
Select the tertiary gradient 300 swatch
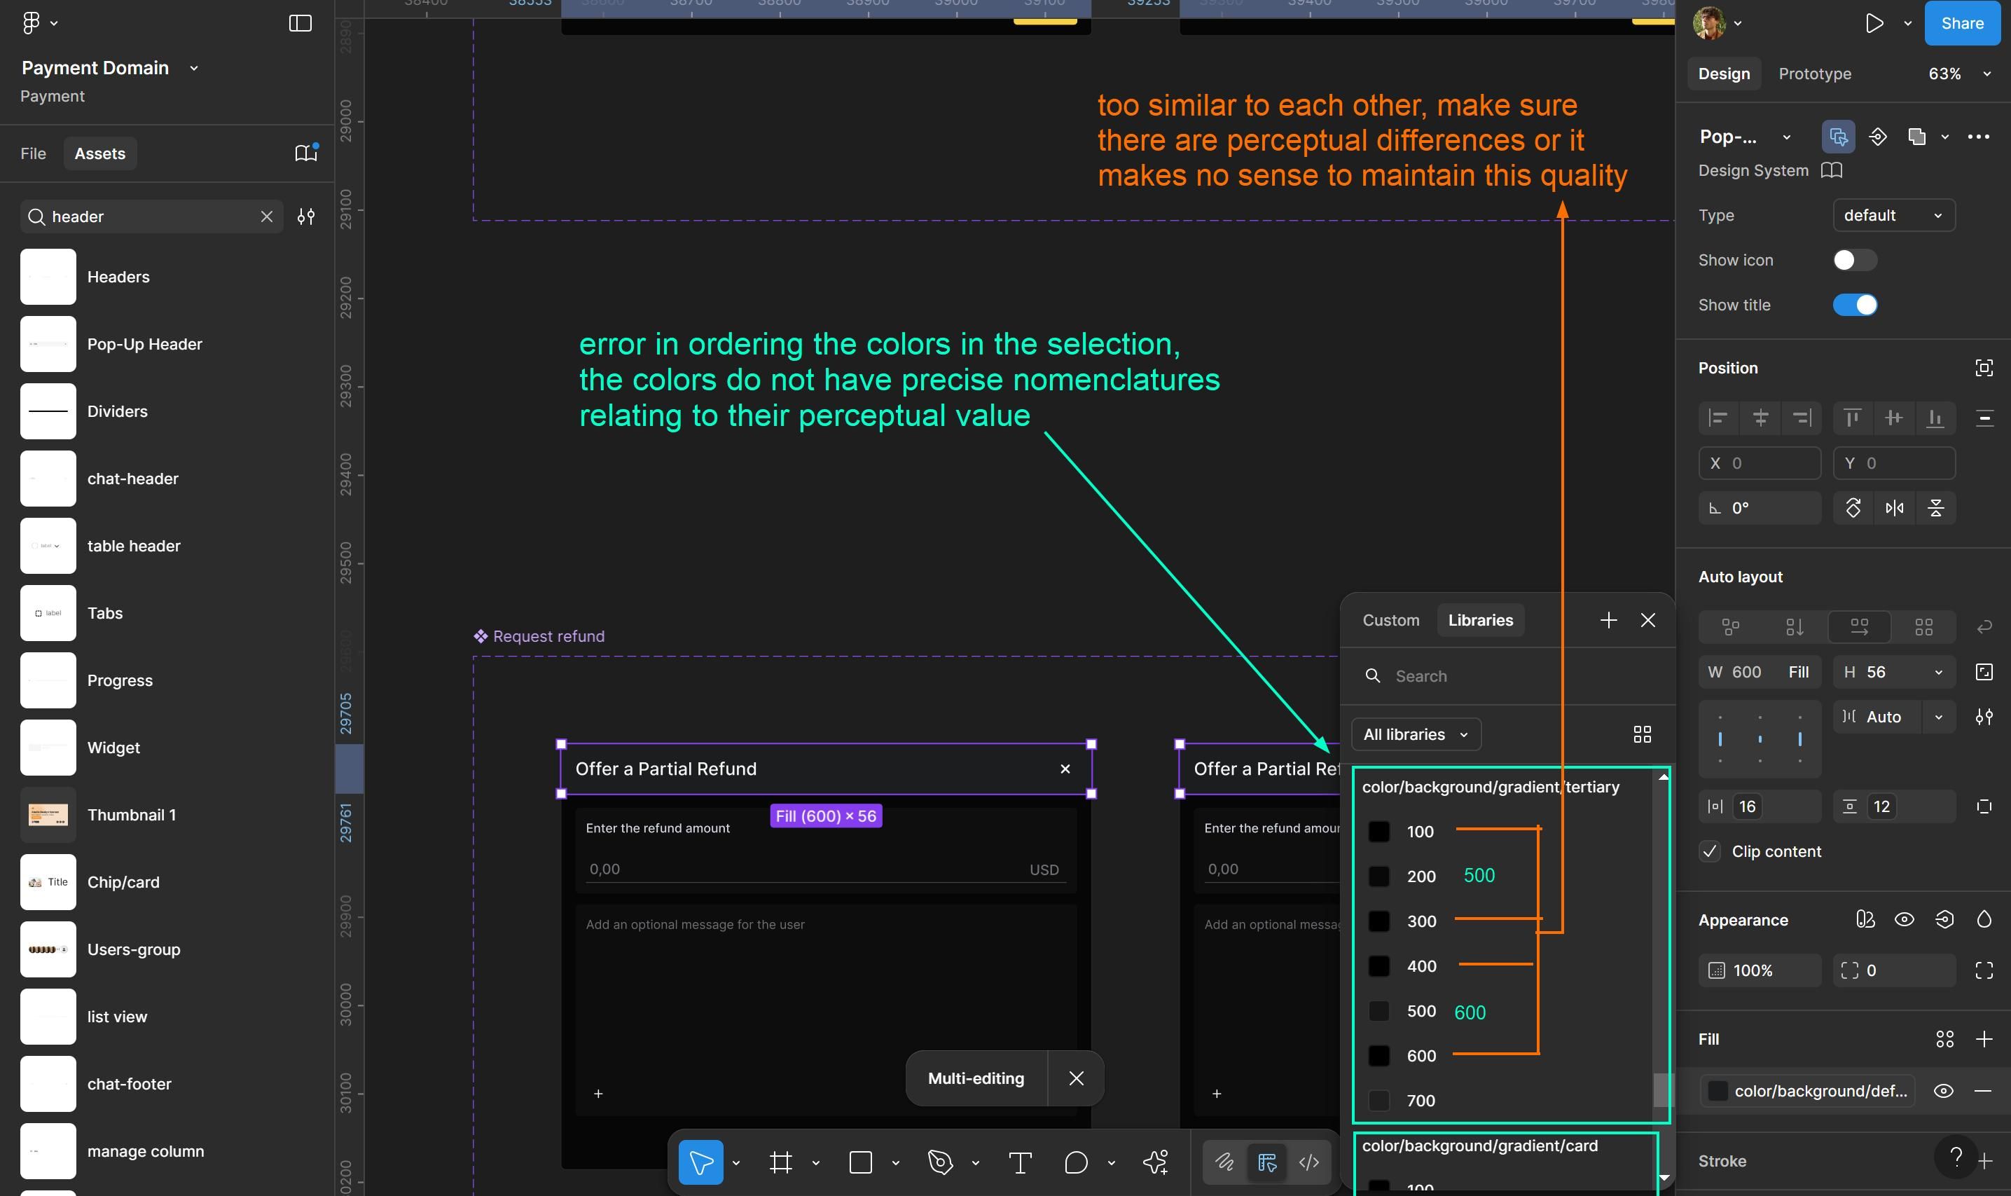(1378, 921)
